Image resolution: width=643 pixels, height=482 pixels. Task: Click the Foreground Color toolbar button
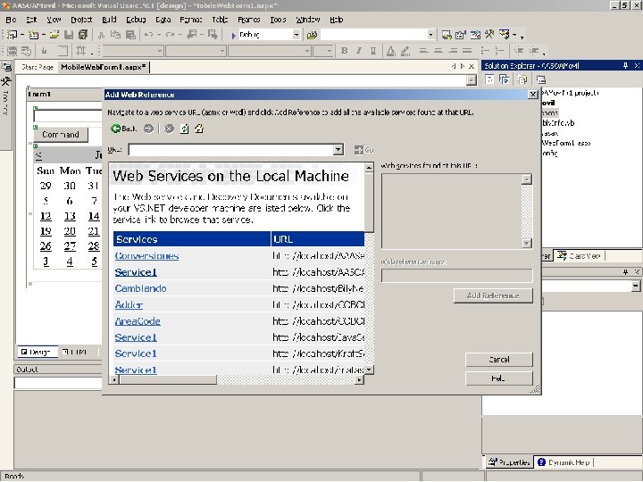(x=391, y=50)
